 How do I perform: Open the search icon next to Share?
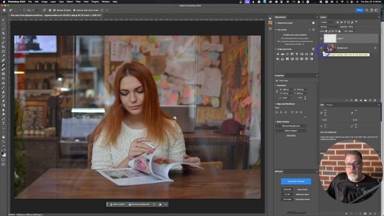[367, 10]
